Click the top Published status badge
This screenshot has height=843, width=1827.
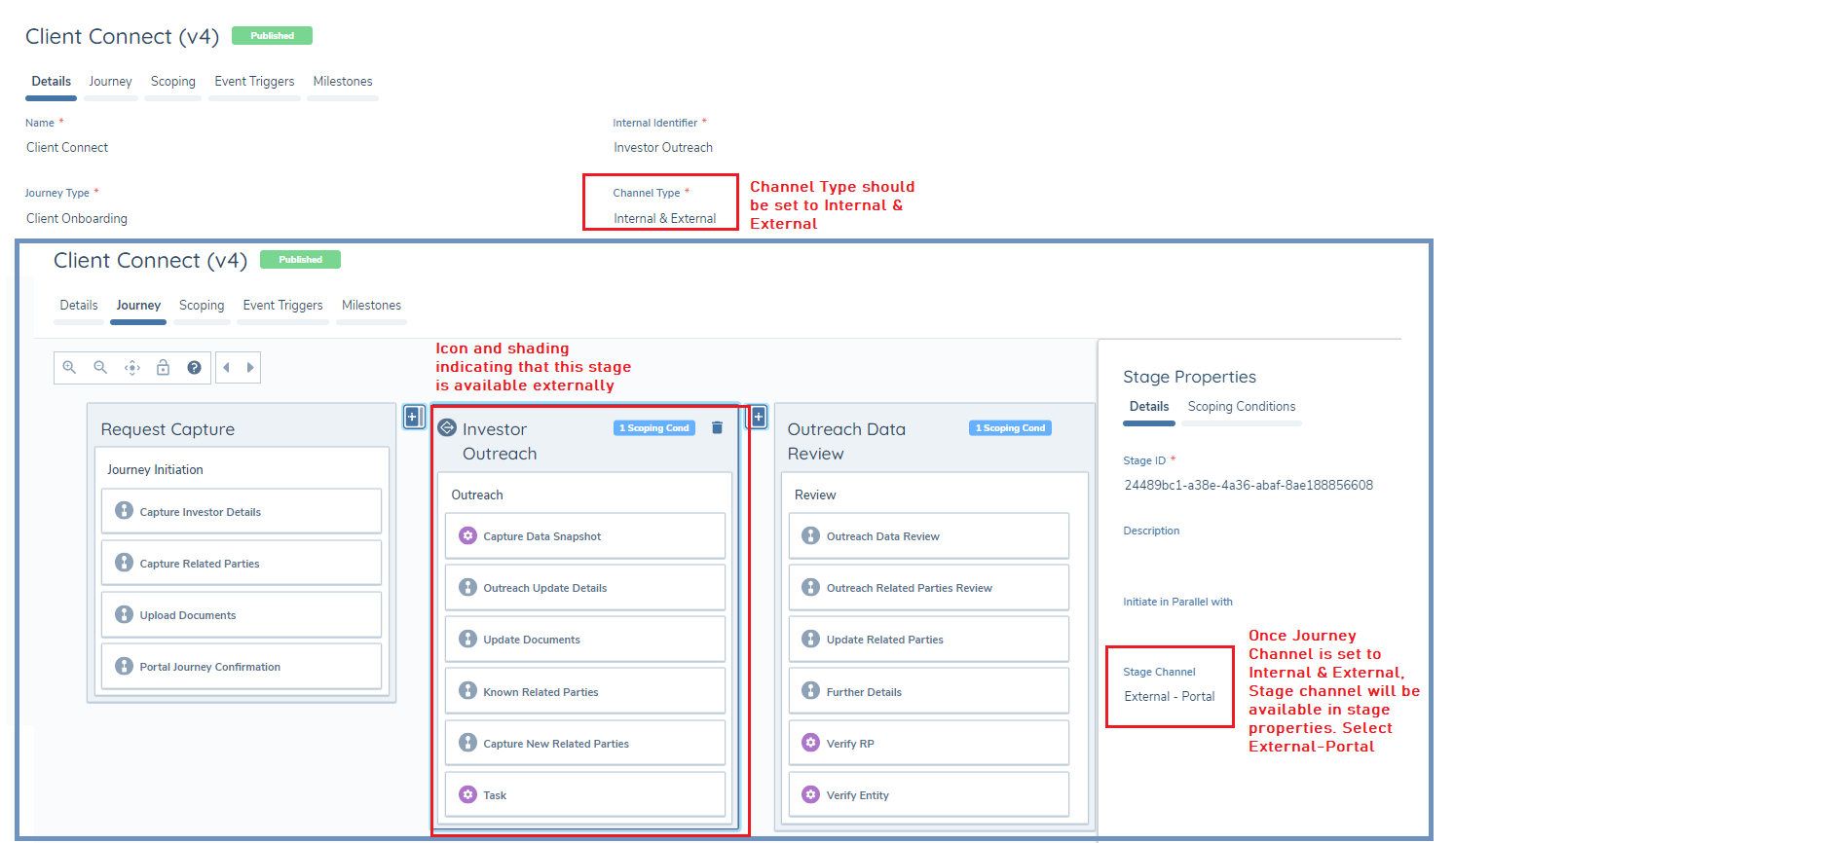(272, 36)
